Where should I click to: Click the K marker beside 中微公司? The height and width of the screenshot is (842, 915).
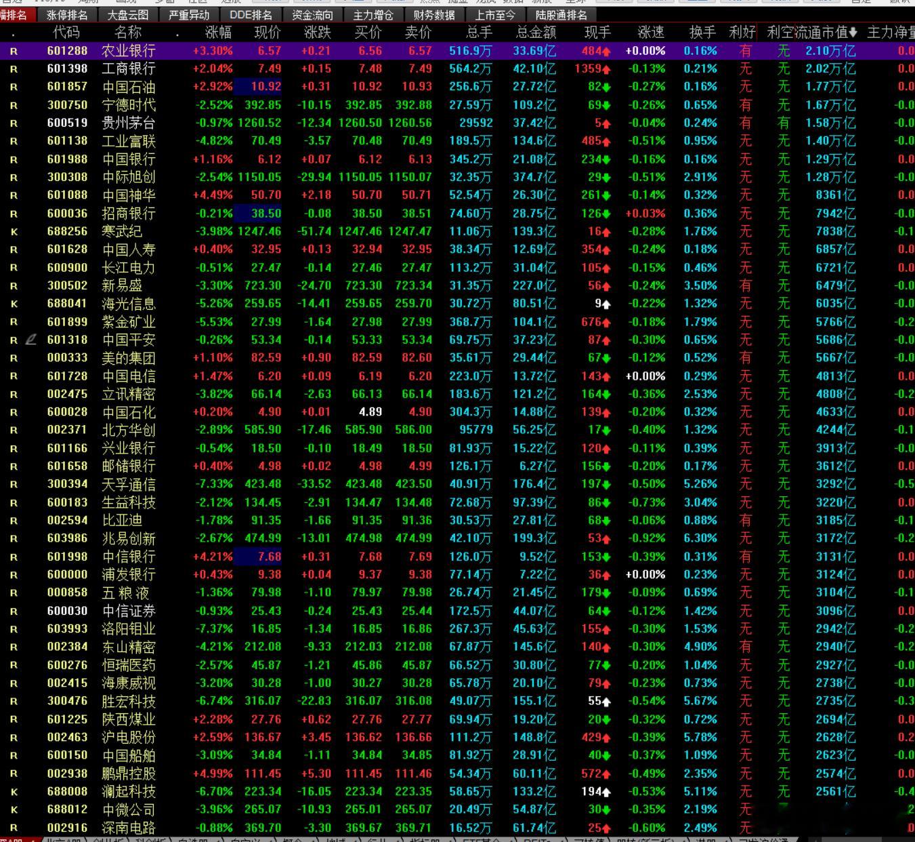coord(14,810)
